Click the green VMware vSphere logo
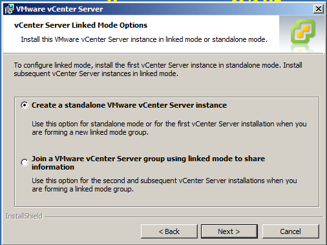327x245 pixels. [303, 32]
